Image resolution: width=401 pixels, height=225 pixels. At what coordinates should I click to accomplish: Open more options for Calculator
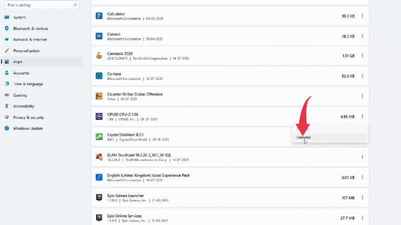coord(362,16)
